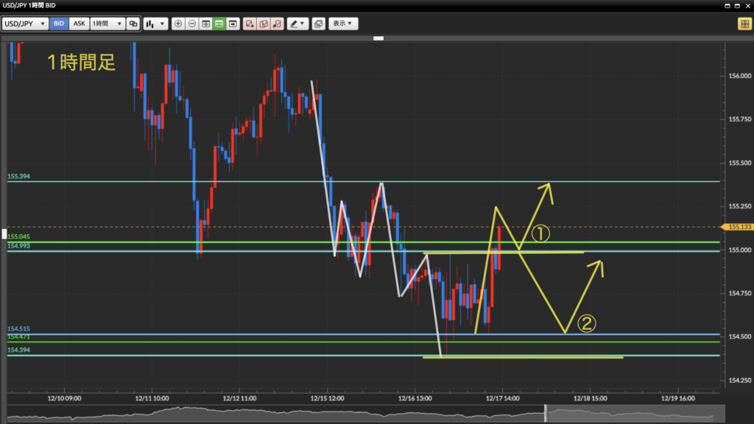The width and height of the screenshot is (754, 424).
Task: Click the third pink drawing-object icon
Action: 276,24
